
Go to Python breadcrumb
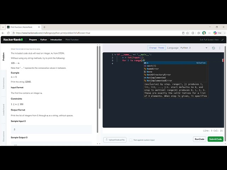click(44, 40)
